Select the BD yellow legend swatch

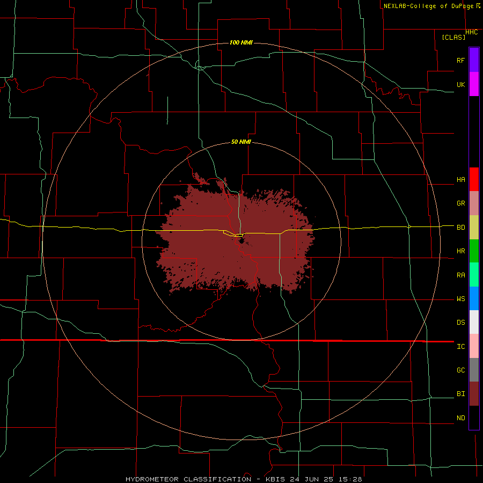tap(474, 227)
